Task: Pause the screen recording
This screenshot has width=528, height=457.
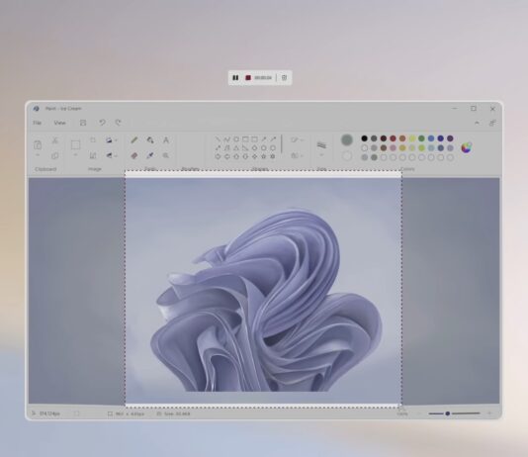Action: (x=235, y=78)
